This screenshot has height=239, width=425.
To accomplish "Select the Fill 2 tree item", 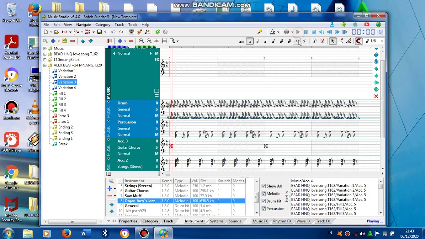I will point(62,99).
